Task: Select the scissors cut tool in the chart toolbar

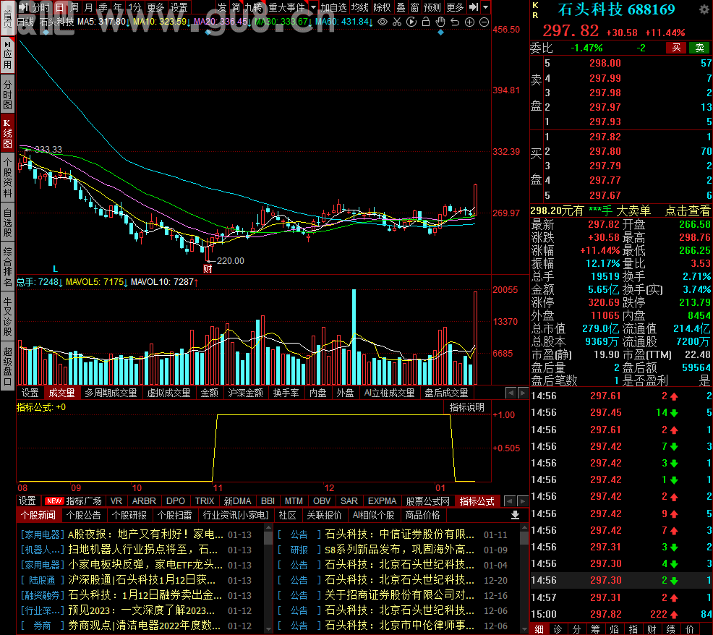Action: click(397, 22)
